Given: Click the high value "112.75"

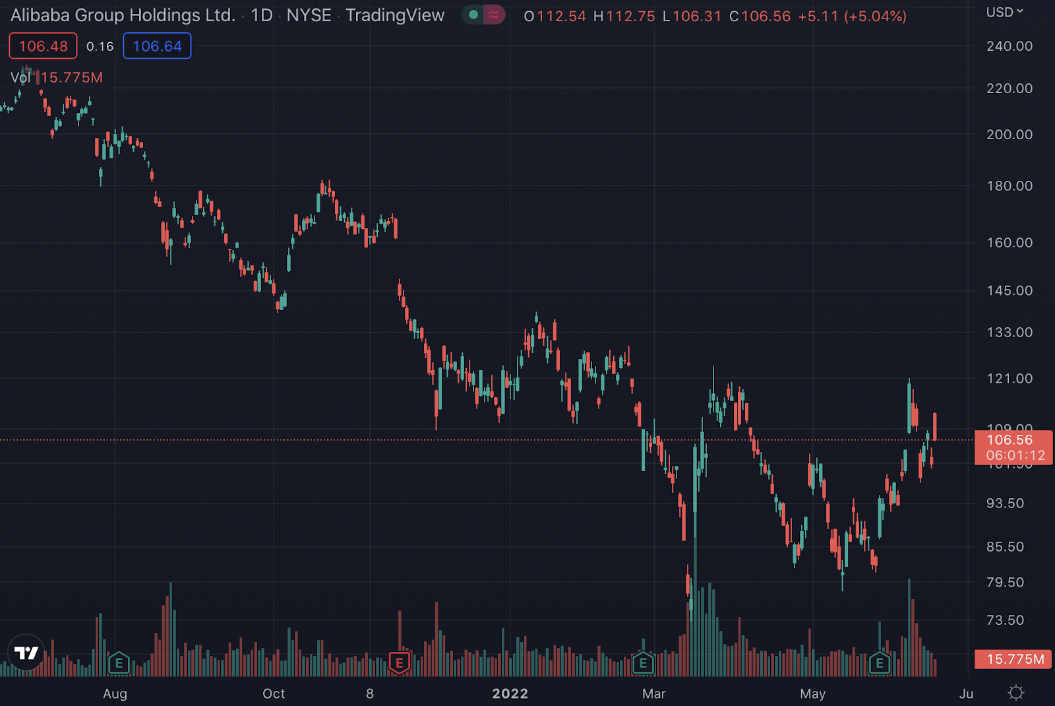Looking at the screenshot, I should [x=630, y=16].
